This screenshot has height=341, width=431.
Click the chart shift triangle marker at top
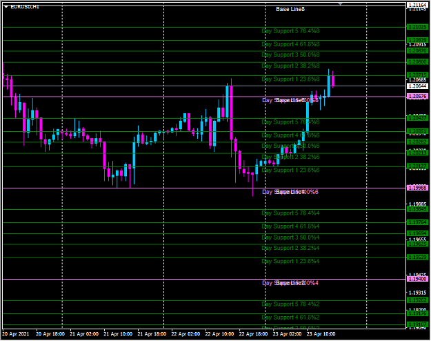(340, 4)
